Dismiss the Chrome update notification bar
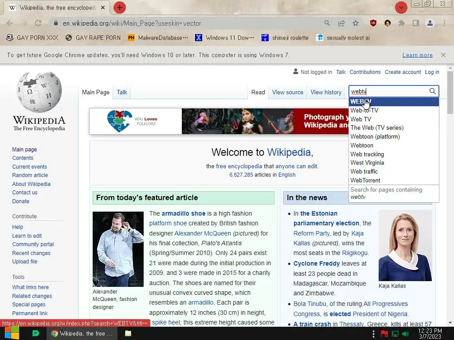Viewport: 454px width, 340px height. [x=443, y=55]
